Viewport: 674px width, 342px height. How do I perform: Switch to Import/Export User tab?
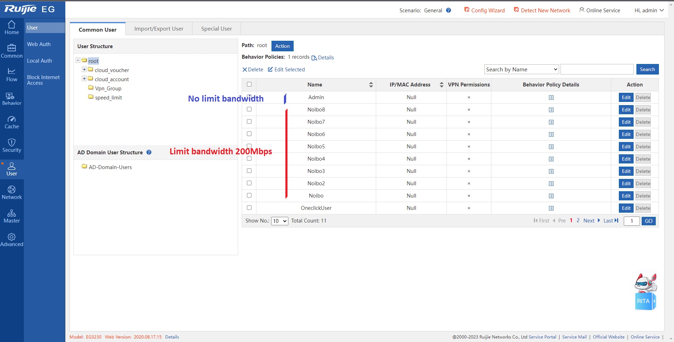(x=159, y=29)
